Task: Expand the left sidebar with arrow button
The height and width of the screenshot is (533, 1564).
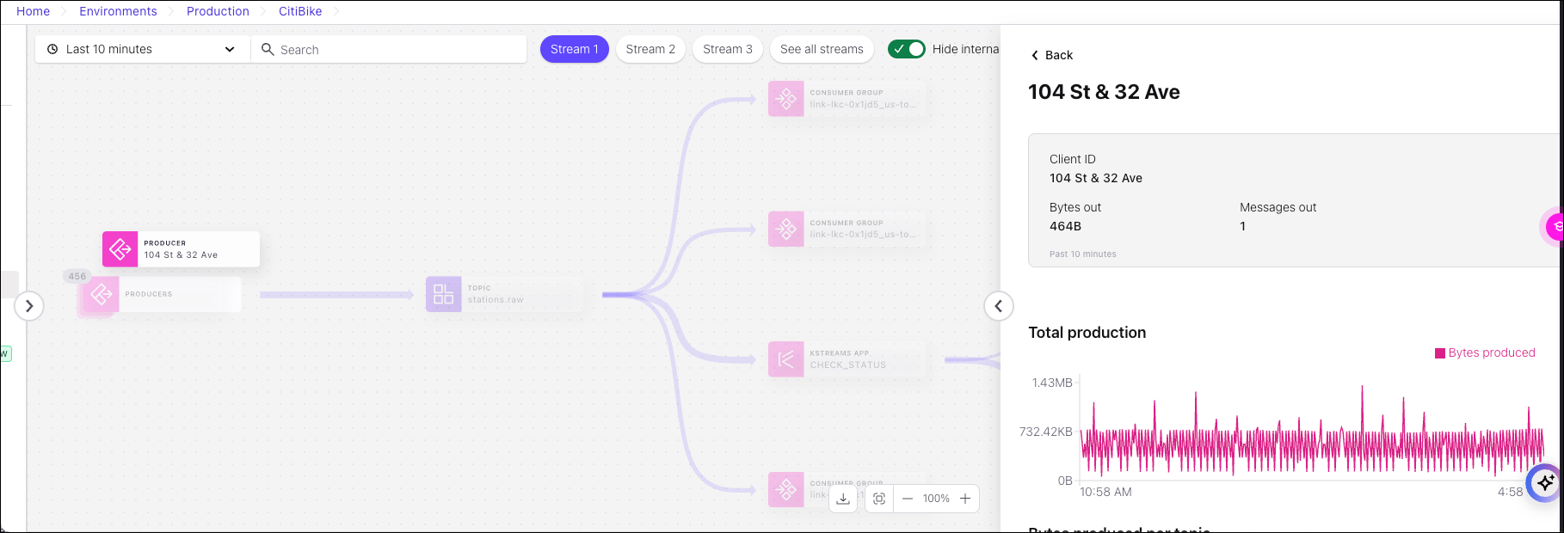Action: pos(29,306)
